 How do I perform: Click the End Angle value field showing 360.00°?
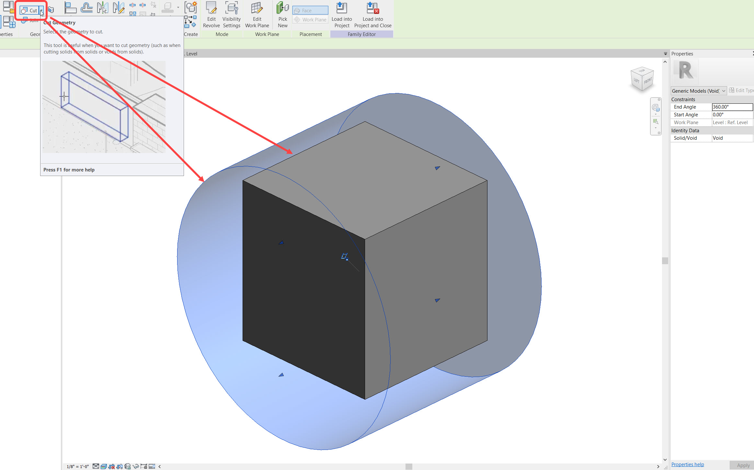pos(733,107)
